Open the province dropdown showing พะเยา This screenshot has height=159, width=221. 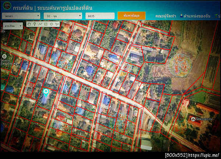[21, 16]
